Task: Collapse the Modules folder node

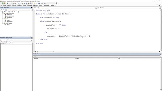Action: tap(3, 19)
